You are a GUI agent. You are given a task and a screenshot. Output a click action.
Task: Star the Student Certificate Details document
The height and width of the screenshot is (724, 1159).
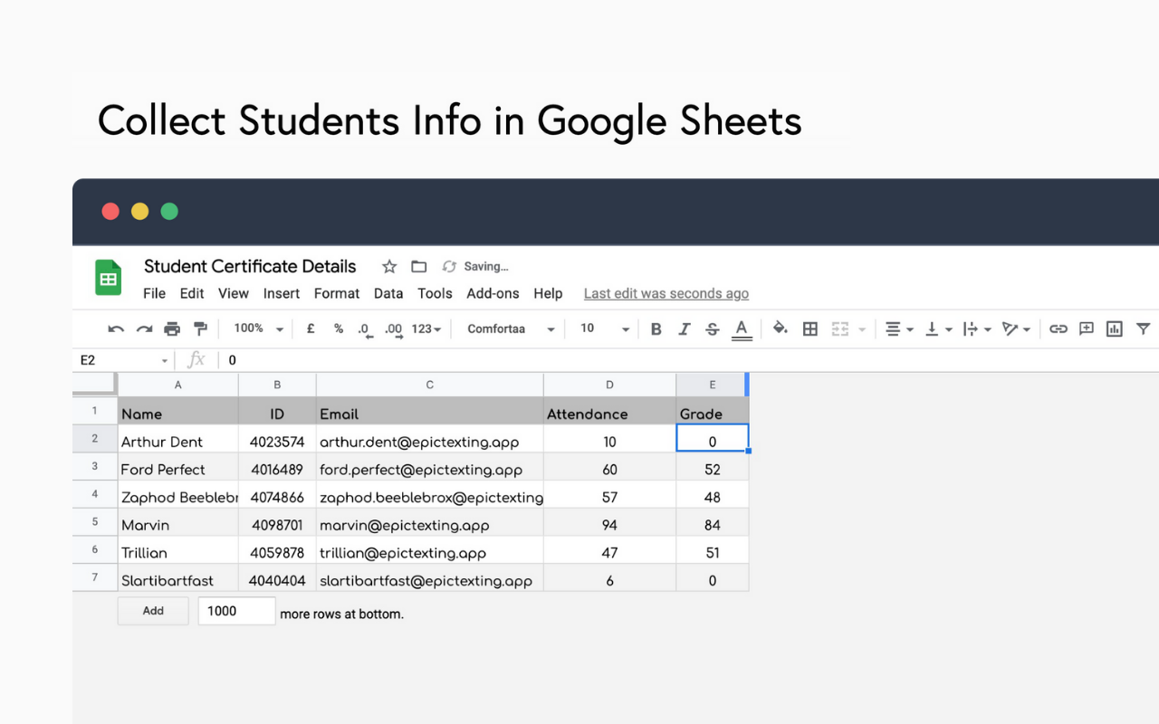point(389,267)
